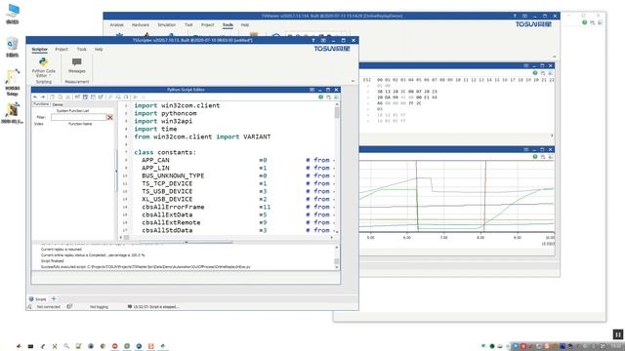
Task: Click the help question mark in TSScripter title bar
Action: point(312,40)
